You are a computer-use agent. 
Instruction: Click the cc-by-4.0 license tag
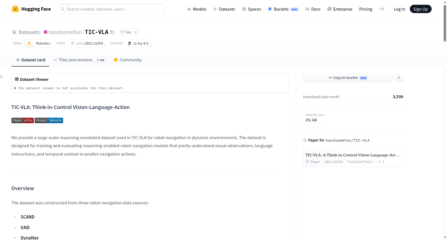(x=139, y=43)
